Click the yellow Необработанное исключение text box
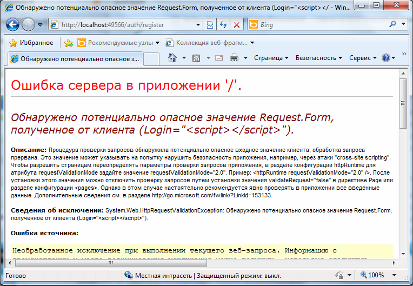Image resolution: width=413 pixels, height=286 pixels. tap(202, 251)
